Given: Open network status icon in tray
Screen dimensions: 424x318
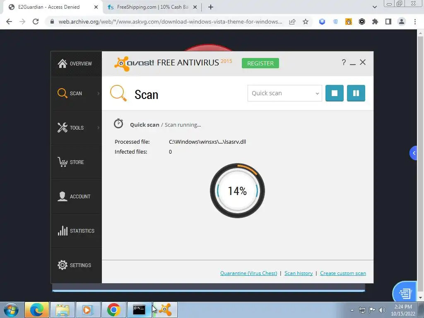Looking at the screenshot, I should pos(362,310).
